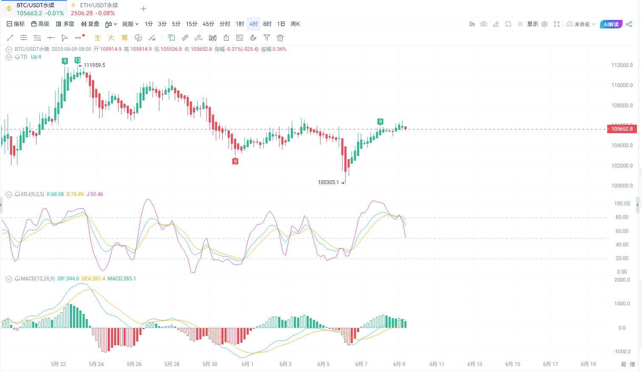Collapse the KDJ indicator panel
The image size is (642, 372).
coord(9,194)
